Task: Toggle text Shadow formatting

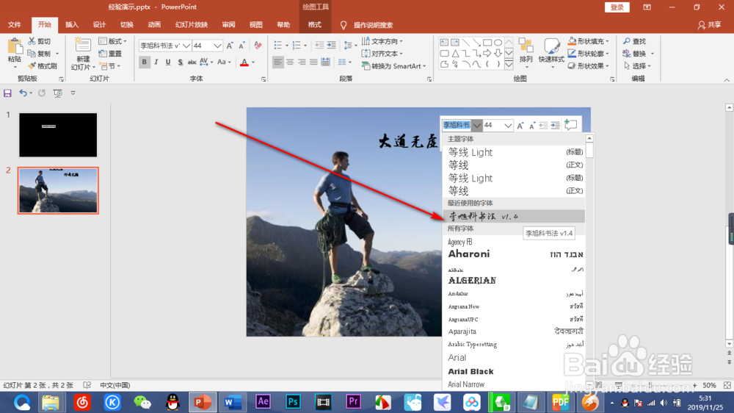Action: (x=181, y=62)
